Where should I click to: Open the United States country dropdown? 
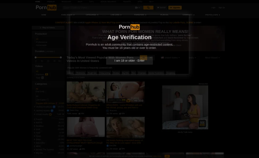[170, 58]
